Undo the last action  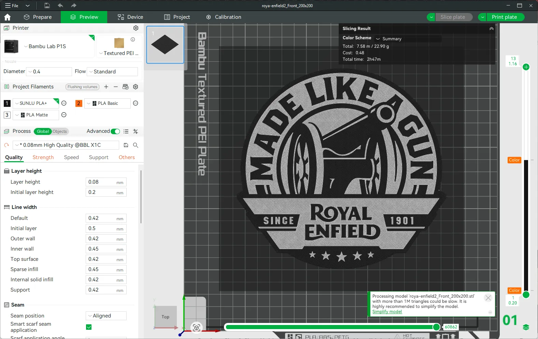[60, 5]
